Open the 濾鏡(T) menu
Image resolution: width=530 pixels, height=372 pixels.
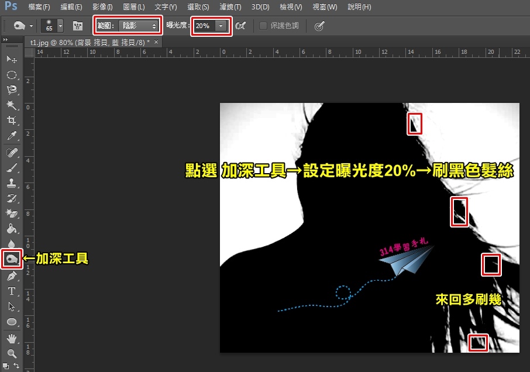230,7
